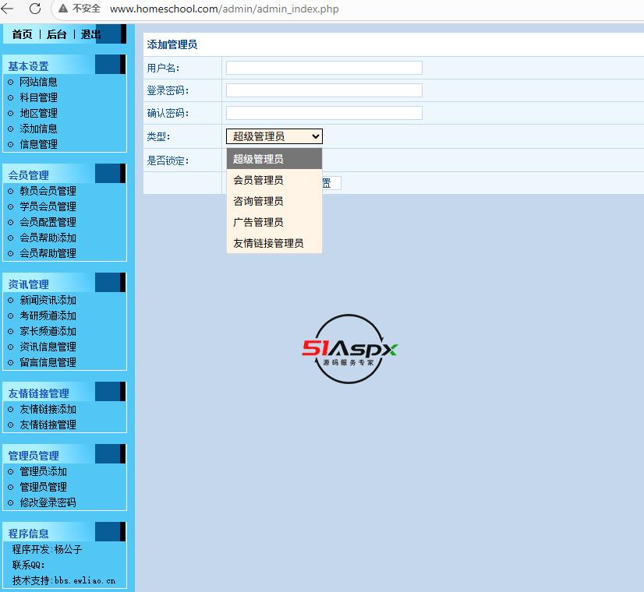Viewport: 644px width, 592px height.
Task: Open 资讯信息管理 in the sidebar
Action: (x=48, y=347)
